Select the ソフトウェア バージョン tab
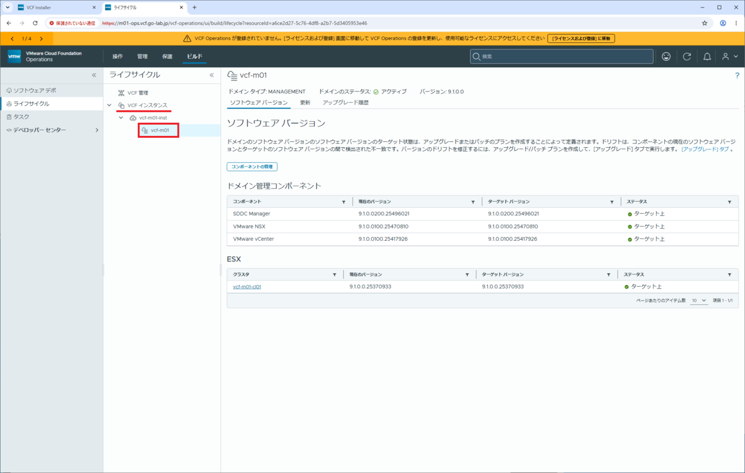This screenshot has height=473, width=745. point(259,102)
